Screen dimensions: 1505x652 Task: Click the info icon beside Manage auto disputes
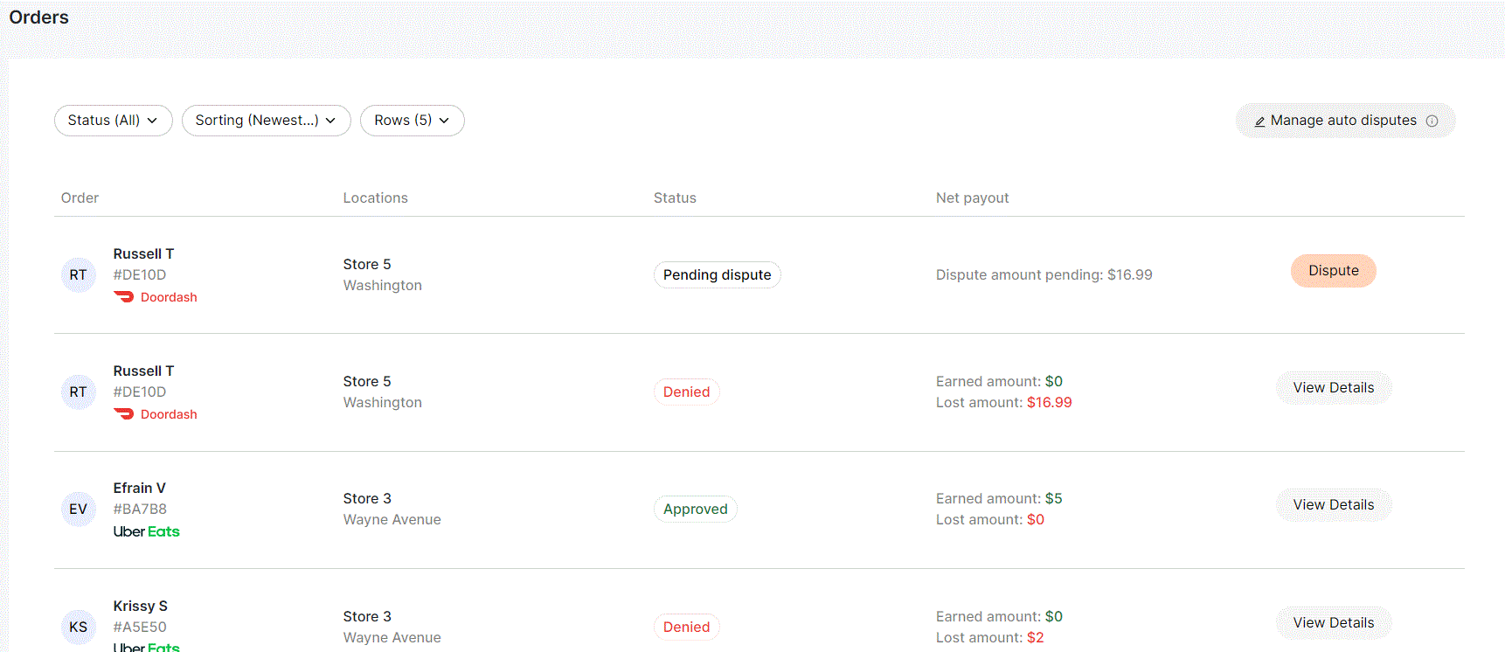click(x=1432, y=121)
